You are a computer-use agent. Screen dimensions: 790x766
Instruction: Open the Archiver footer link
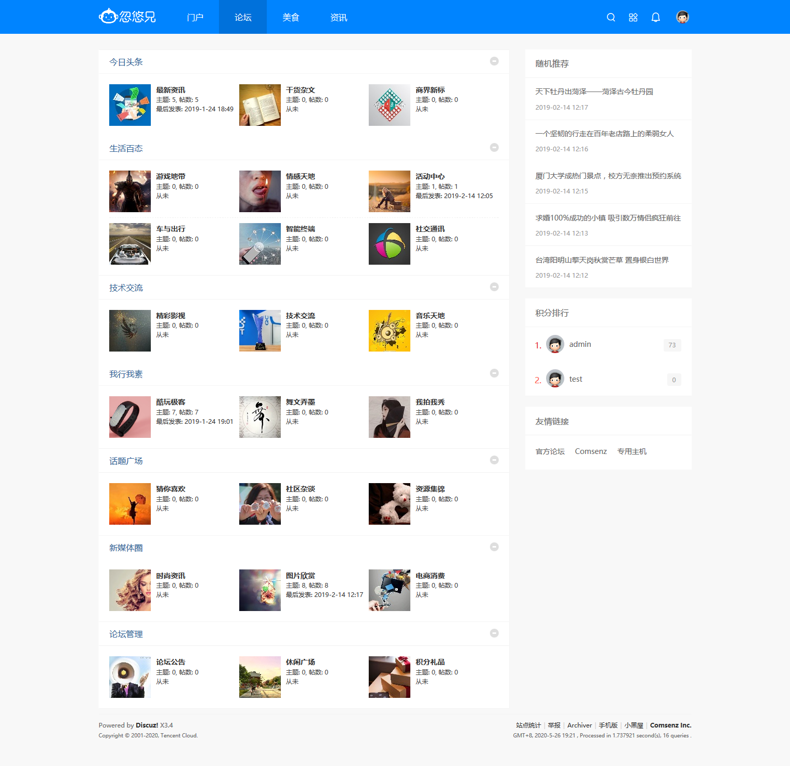point(579,725)
